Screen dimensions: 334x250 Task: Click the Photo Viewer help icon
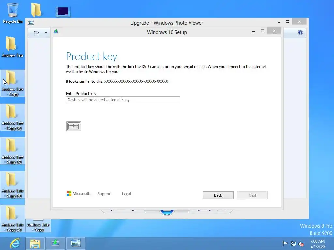[300, 32]
